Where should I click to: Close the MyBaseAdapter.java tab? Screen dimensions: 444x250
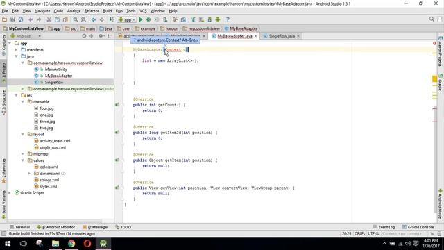click(x=256, y=36)
